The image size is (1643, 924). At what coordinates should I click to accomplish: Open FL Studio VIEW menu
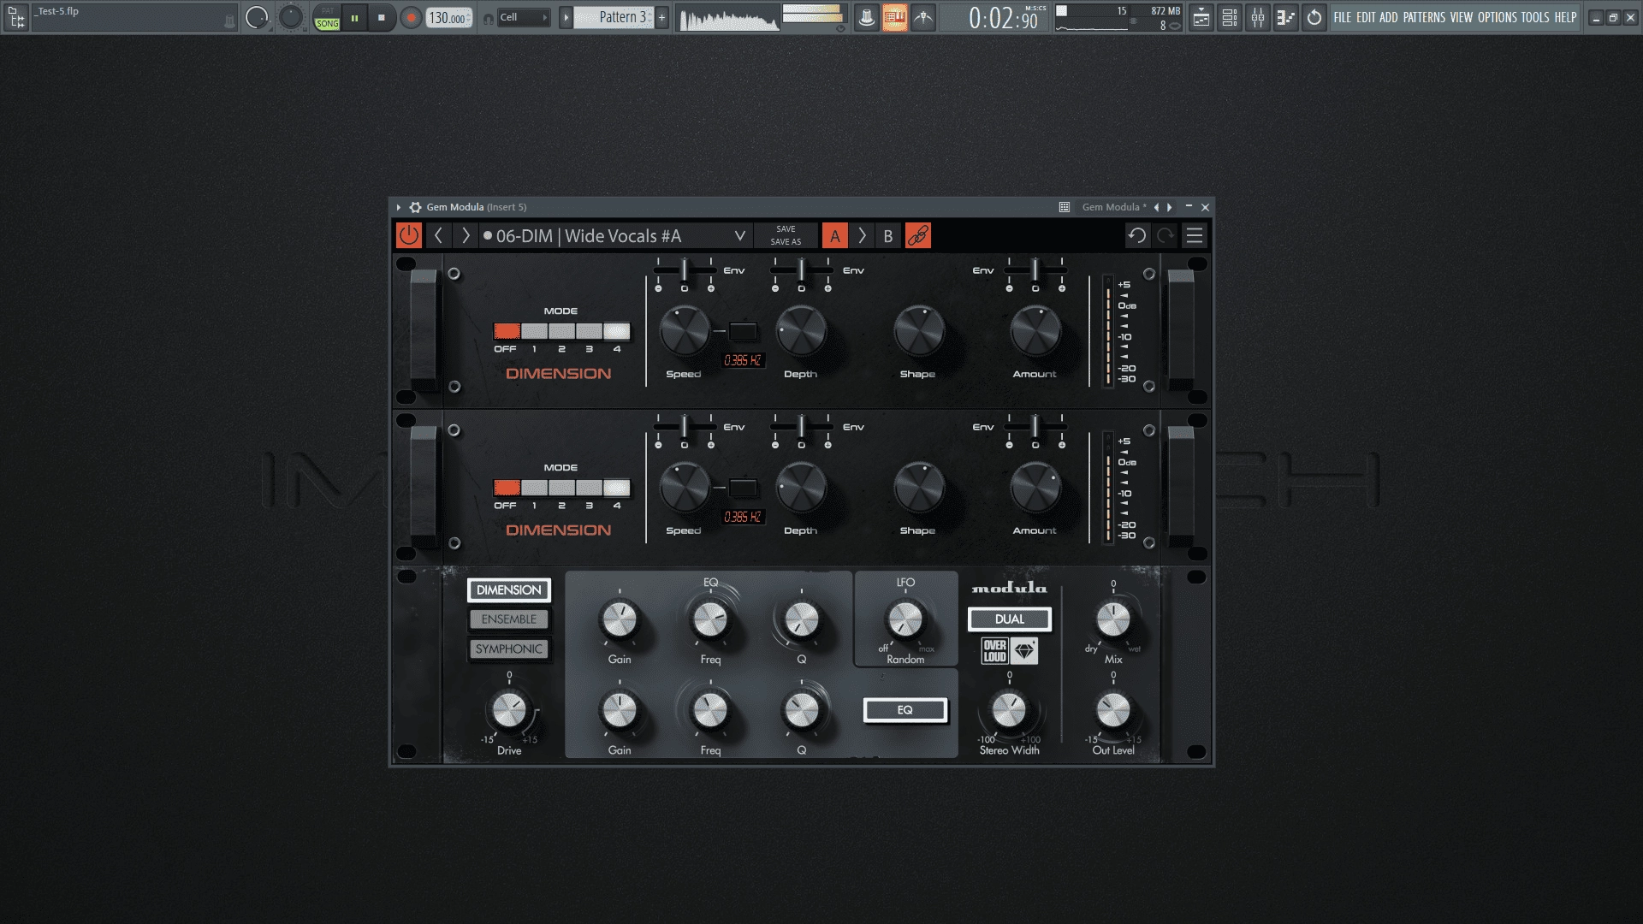pyautogui.click(x=1462, y=17)
